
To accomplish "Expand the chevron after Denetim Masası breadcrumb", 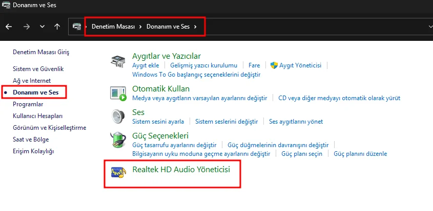I will click(140, 27).
